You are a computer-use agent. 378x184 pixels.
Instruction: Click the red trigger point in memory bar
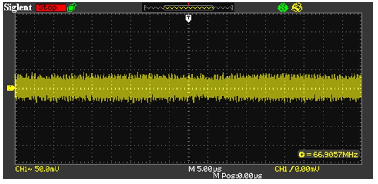click(189, 4)
